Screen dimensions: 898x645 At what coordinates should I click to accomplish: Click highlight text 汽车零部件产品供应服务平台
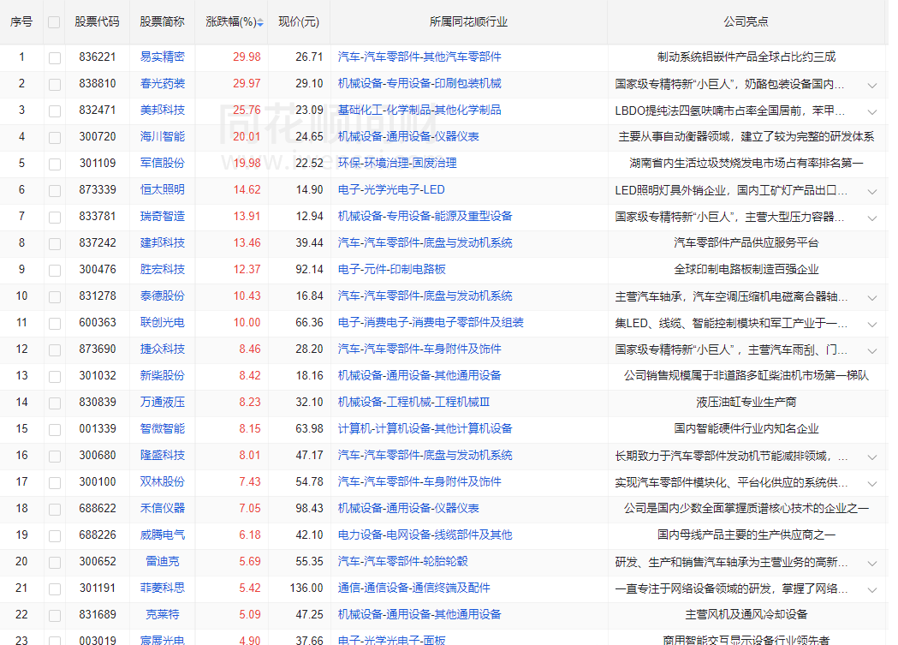746,242
